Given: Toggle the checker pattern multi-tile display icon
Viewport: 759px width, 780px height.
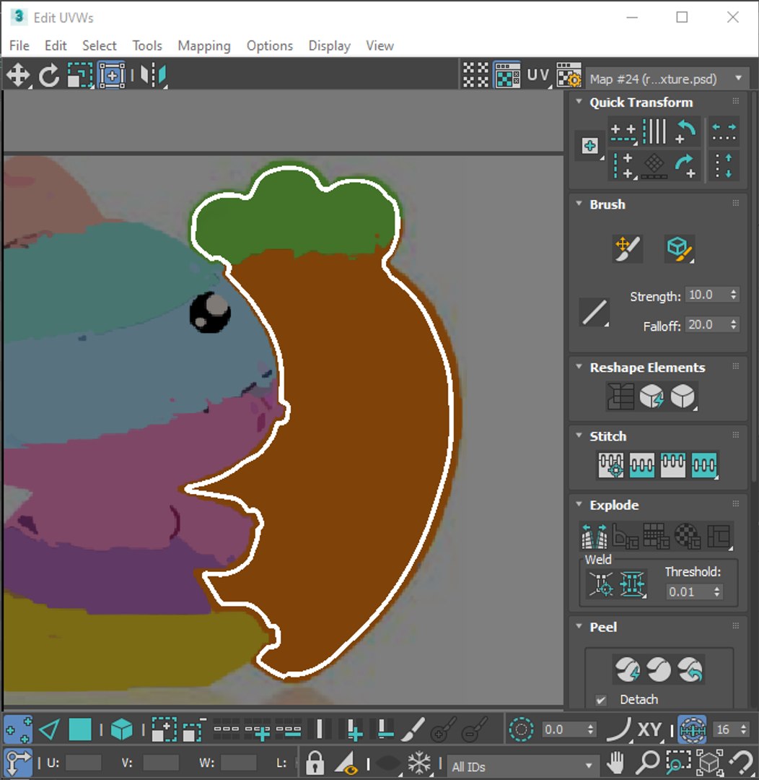Looking at the screenshot, I should tap(475, 75).
